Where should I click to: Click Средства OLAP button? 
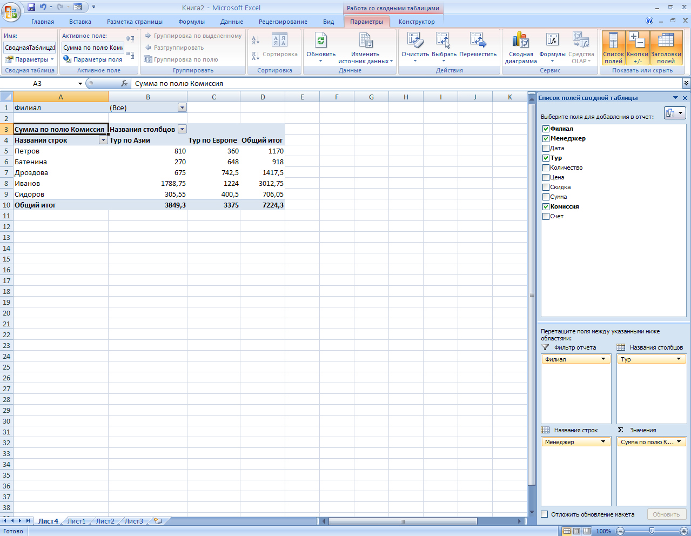(581, 48)
